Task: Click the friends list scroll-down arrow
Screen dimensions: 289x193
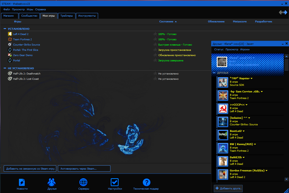Action: (x=286, y=179)
